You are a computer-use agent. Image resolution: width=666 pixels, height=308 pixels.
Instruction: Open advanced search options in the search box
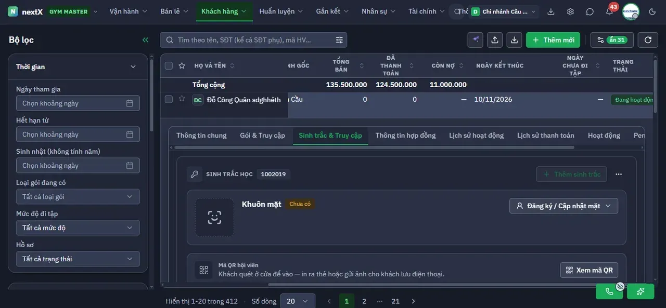pyautogui.click(x=339, y=40)
